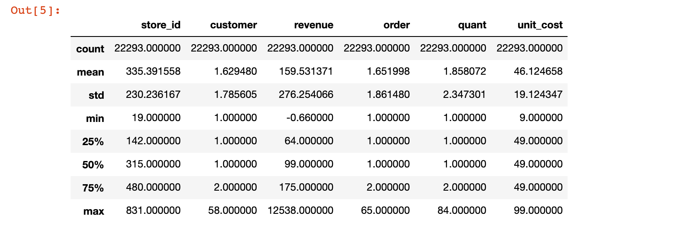This screenshot has height=225, width=689.
Task: Select the 25% row label
Action: point(93,142)
